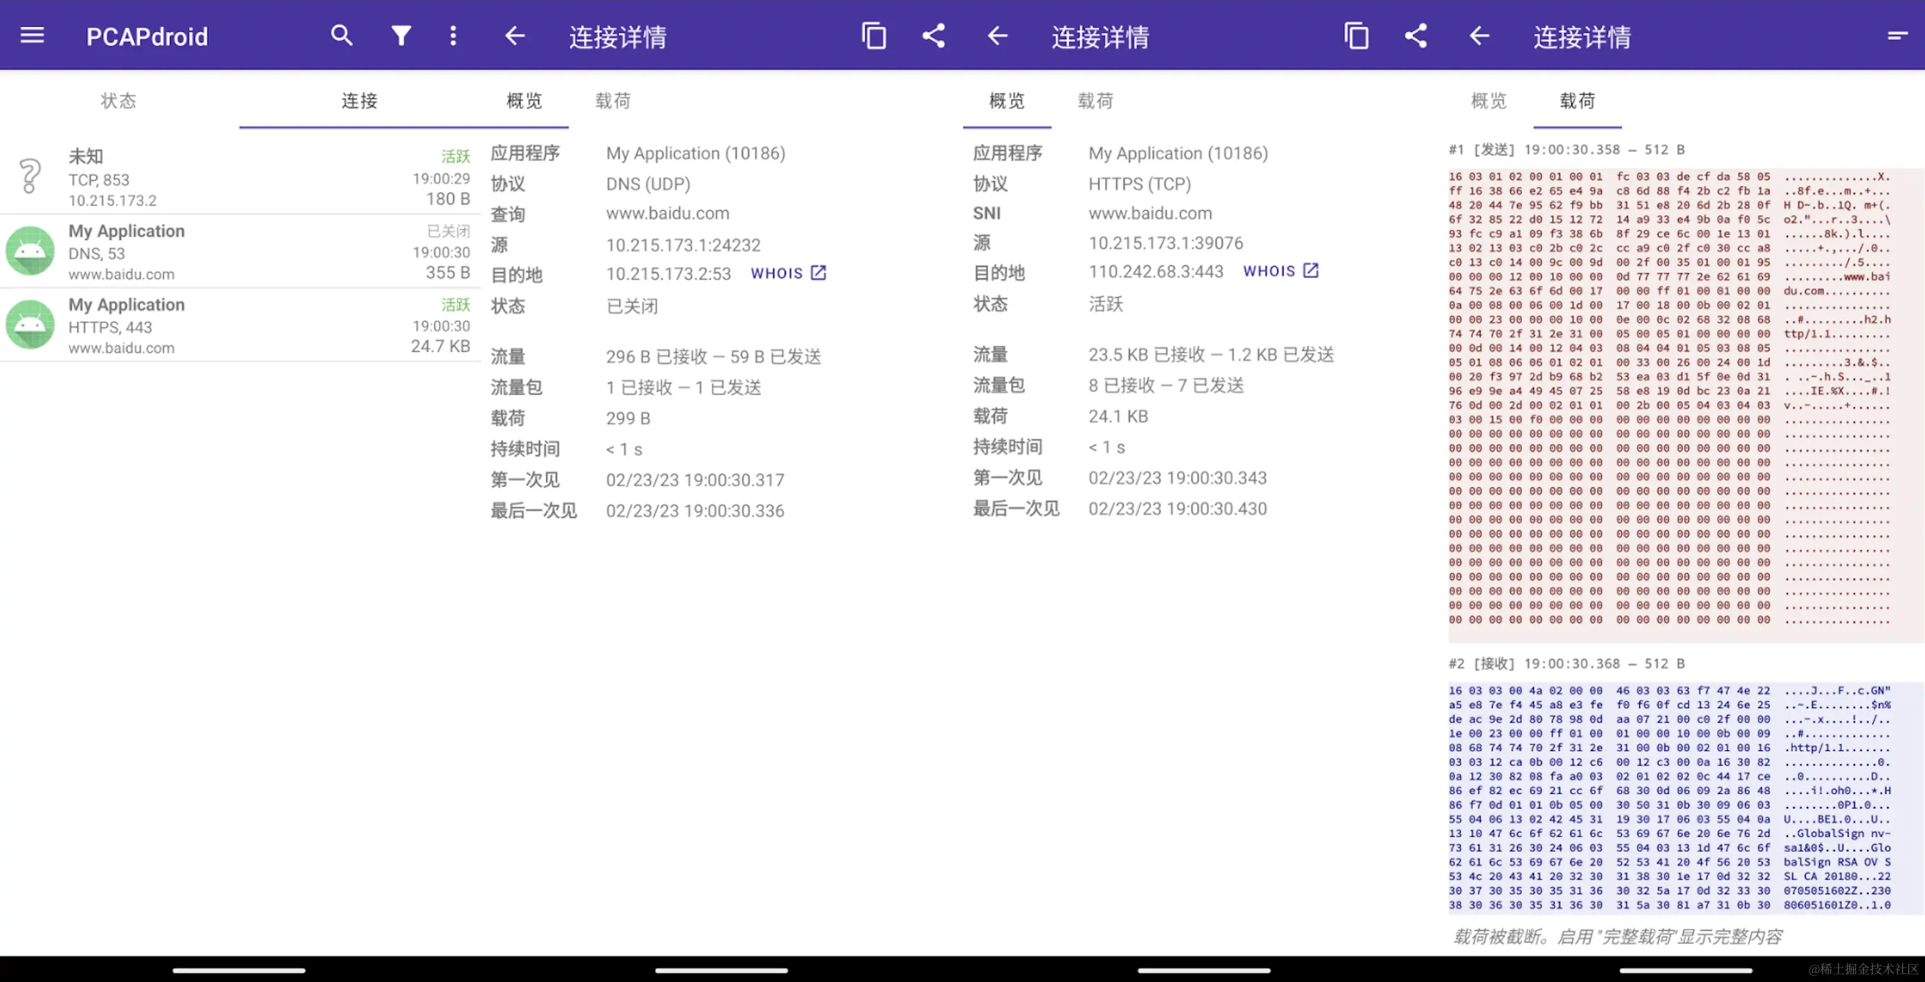1925x982 pixels.
Task: Open the connection filter funnel icon
Action: (401, 36)
